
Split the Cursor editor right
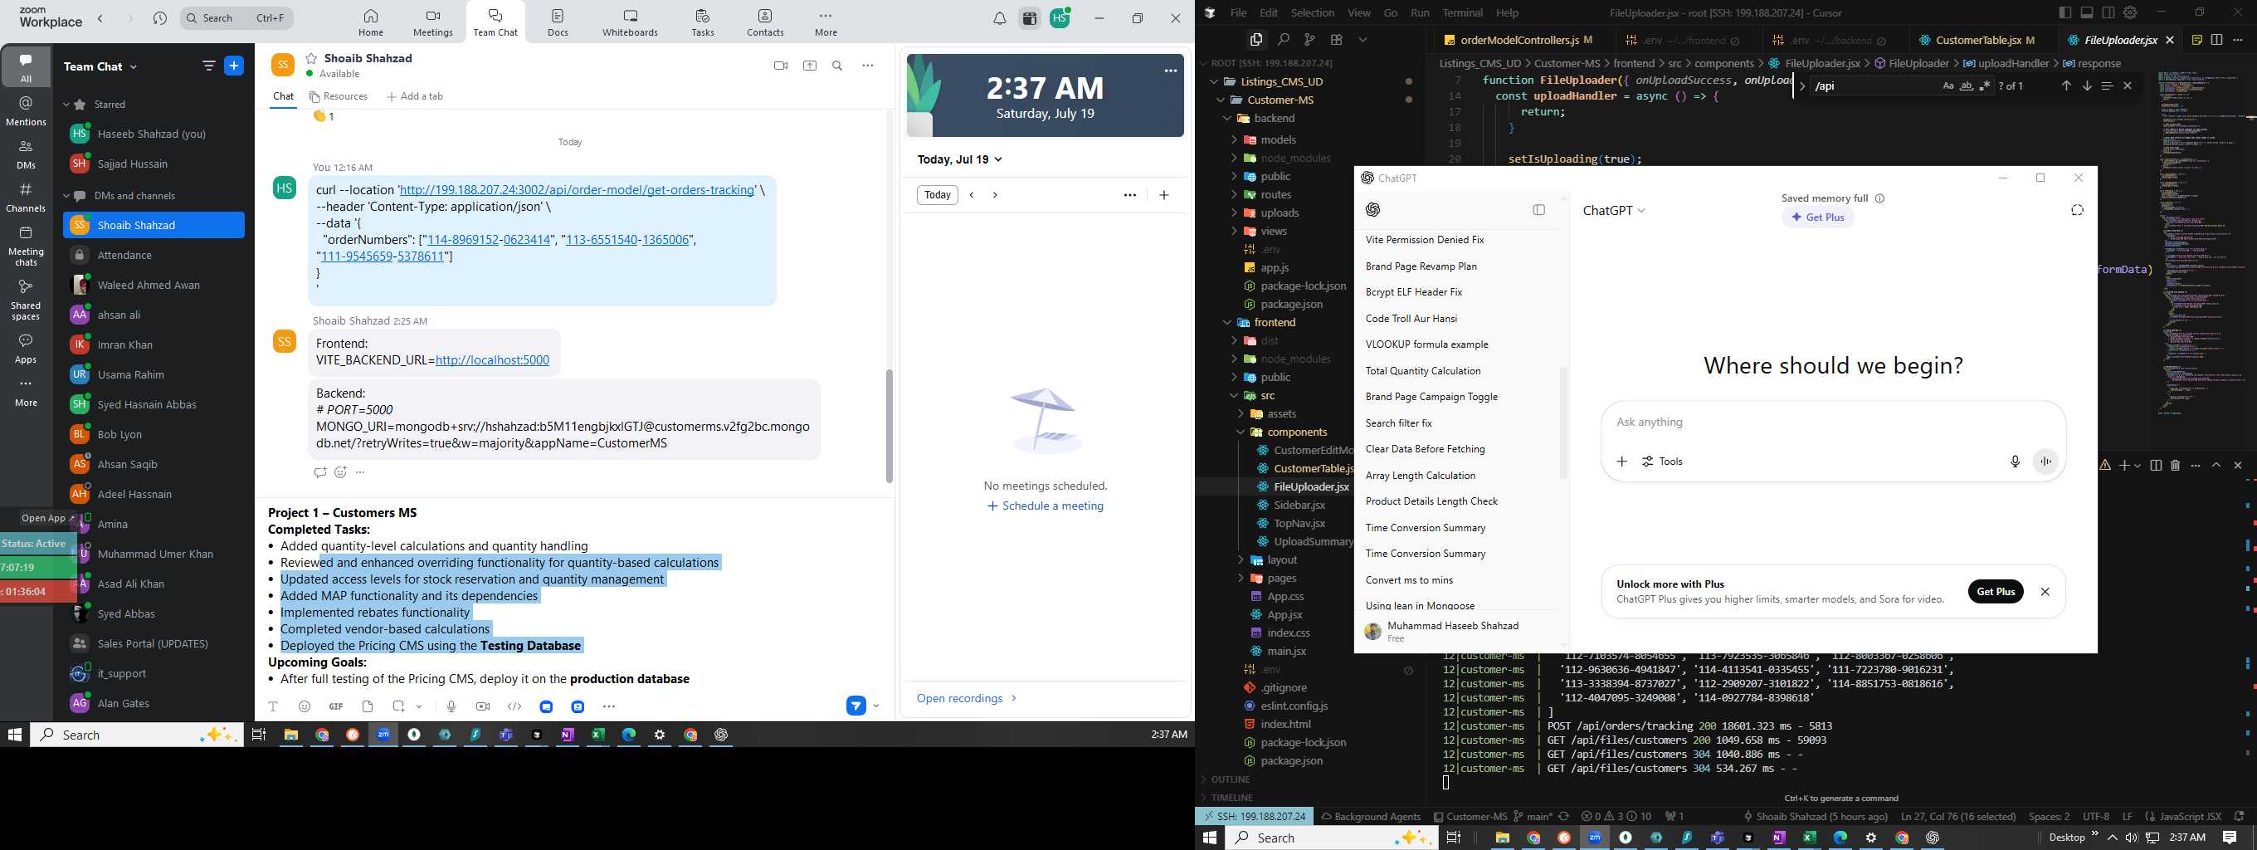tap(2216, 40)
